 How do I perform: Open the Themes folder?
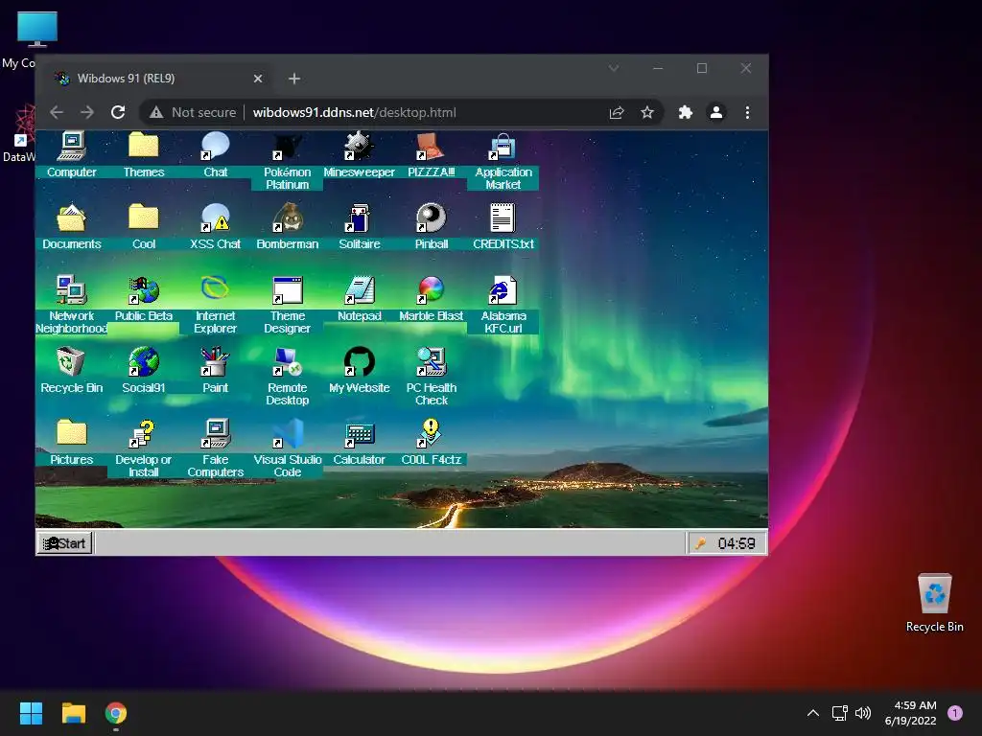click(144, 155)
